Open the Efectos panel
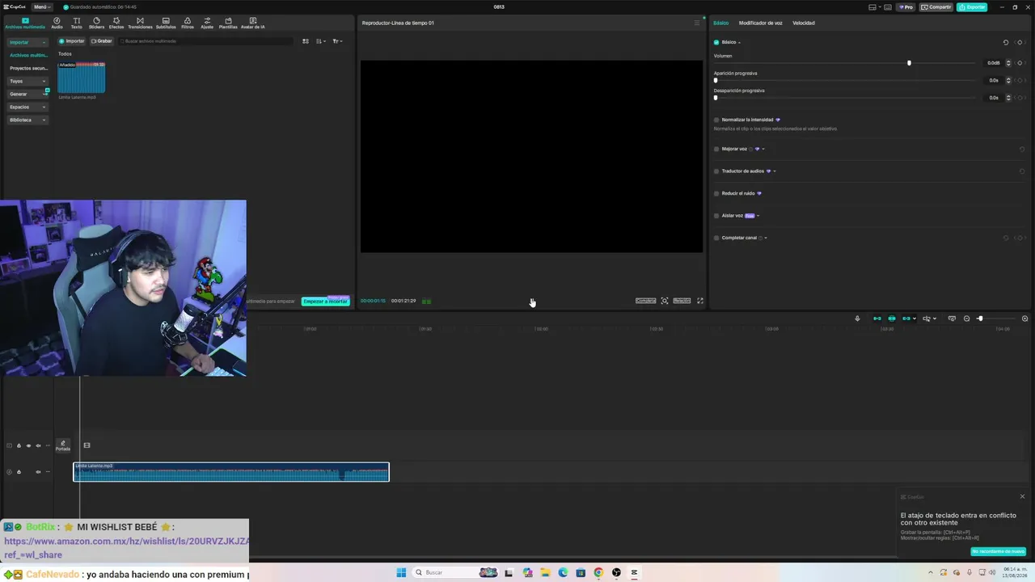1035x582 pixels. tap(116, 23)
